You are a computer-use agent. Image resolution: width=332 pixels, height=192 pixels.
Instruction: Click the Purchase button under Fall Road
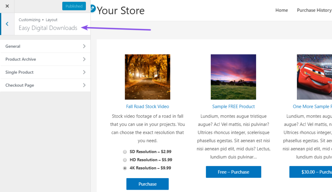148,184
